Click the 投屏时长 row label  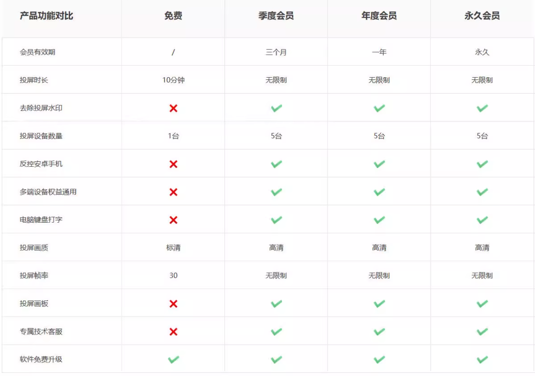[34, 80]
